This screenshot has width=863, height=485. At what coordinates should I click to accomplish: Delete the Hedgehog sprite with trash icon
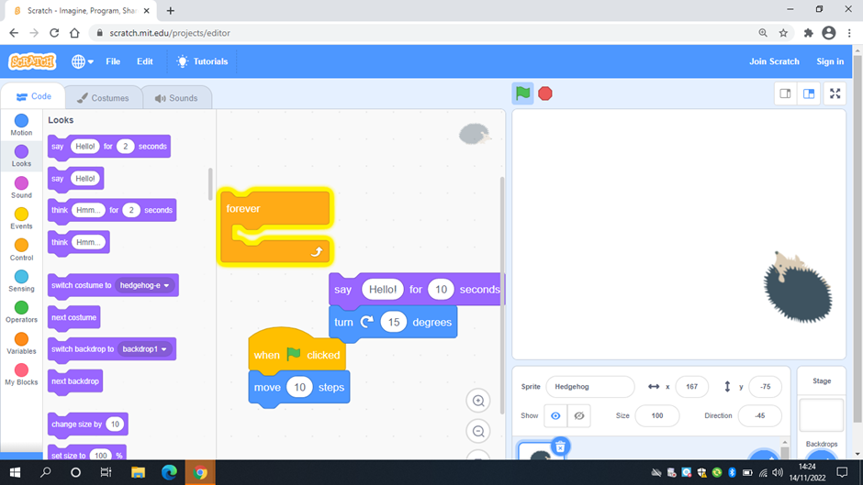point(560,446)
